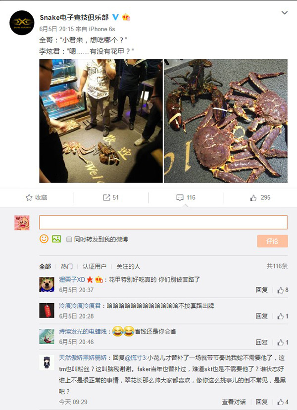
Task: Click the orange 评论 submit button
Action: point(272,241)
